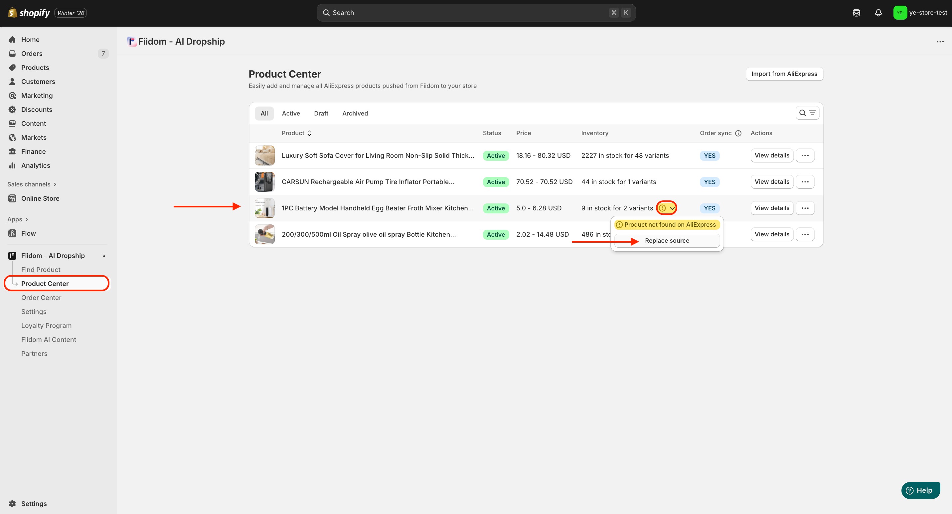Open more actions for CARSUN Air Pump row
This screenshot has width=952, height=514.
[x=805, y=182]
